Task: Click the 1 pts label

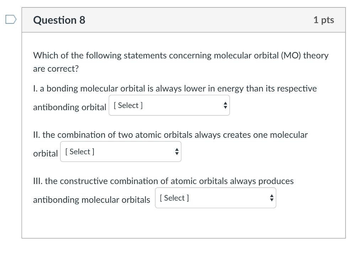Action: click(323, 20)
